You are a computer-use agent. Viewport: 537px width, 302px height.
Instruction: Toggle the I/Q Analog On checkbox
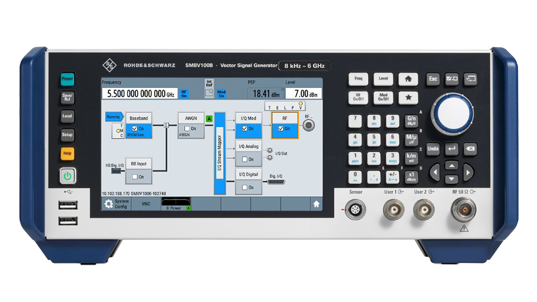[x=244, y=159]
